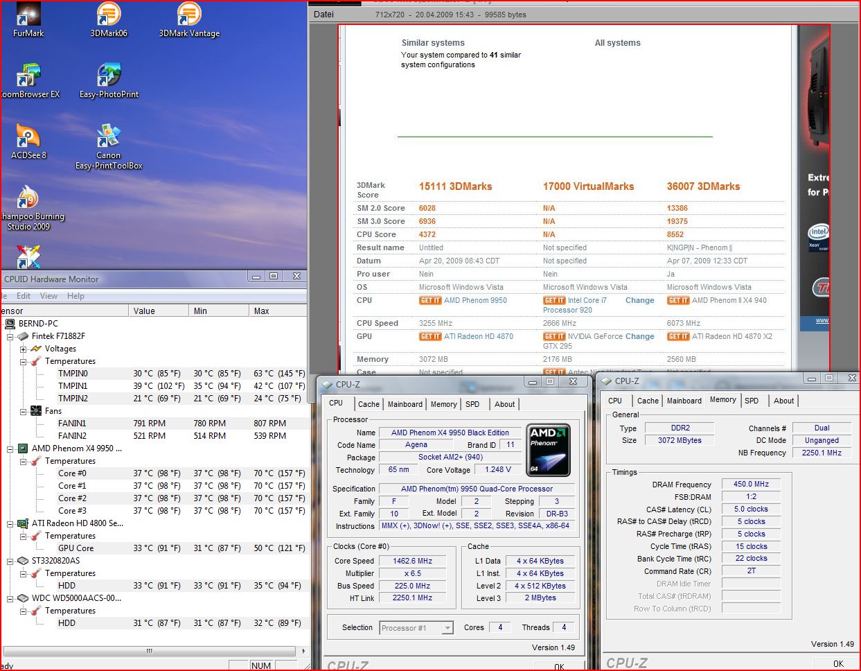Click the Change link next to NVIDIA GeForce
The image size is (861, 671).
point(639,337)
